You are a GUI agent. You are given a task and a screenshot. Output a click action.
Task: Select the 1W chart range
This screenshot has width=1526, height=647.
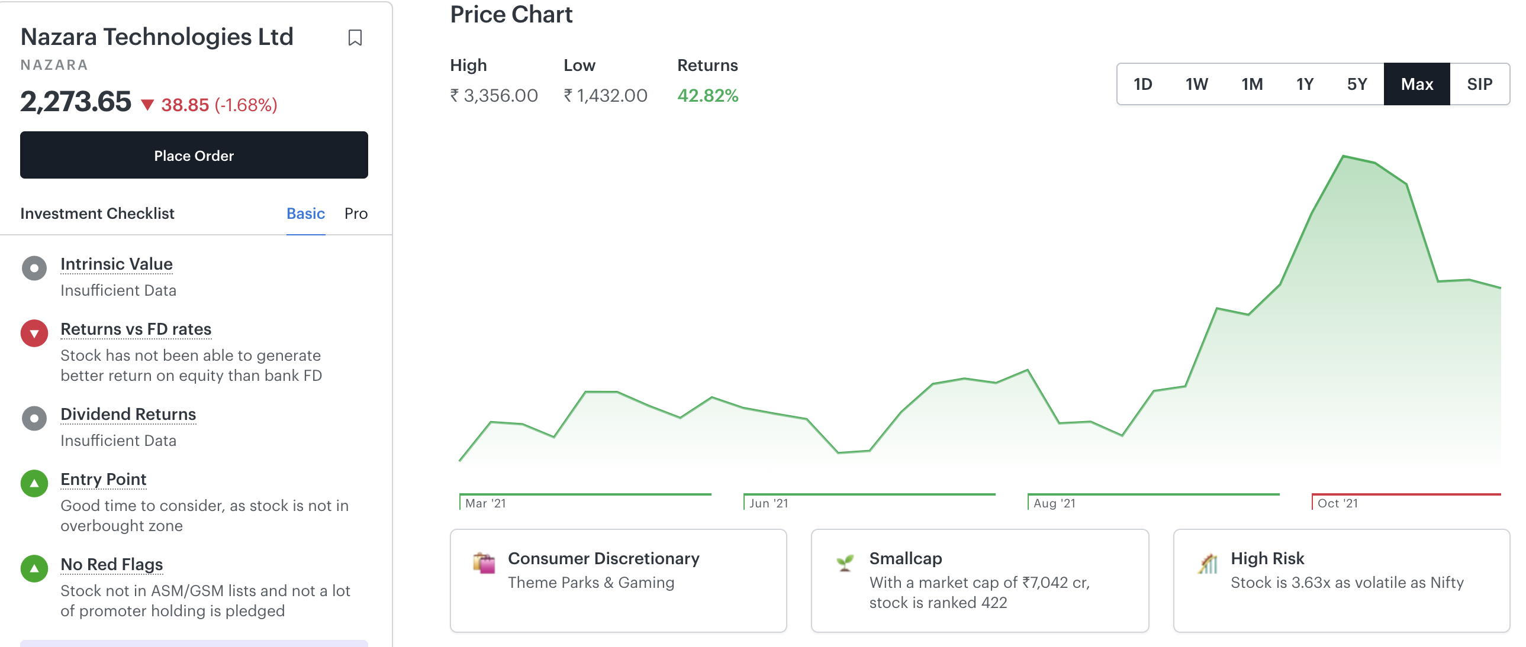tap(1197, 84)
